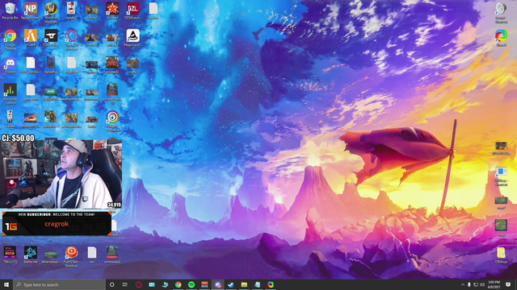Open the CurseForge desktop shortcut
Screen dimensions: 517x290
[51, 38]
